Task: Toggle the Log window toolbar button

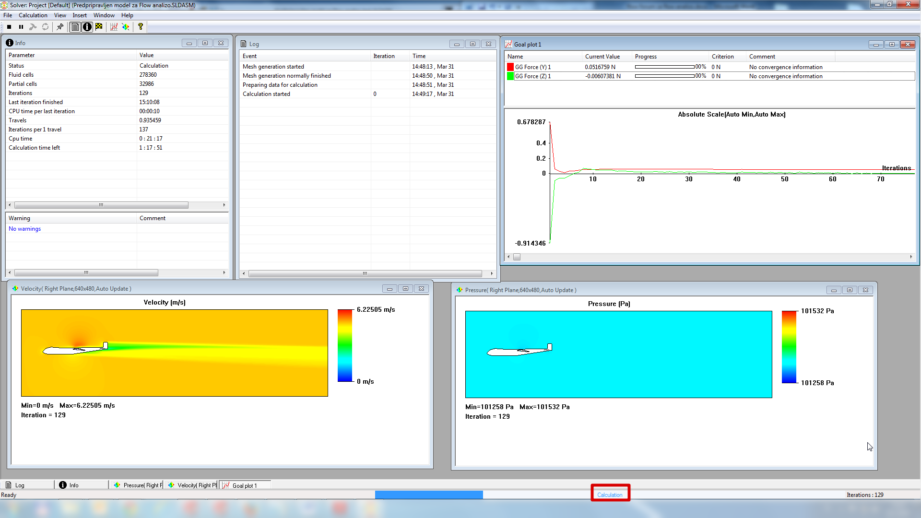Action: (x=75, y=27)
